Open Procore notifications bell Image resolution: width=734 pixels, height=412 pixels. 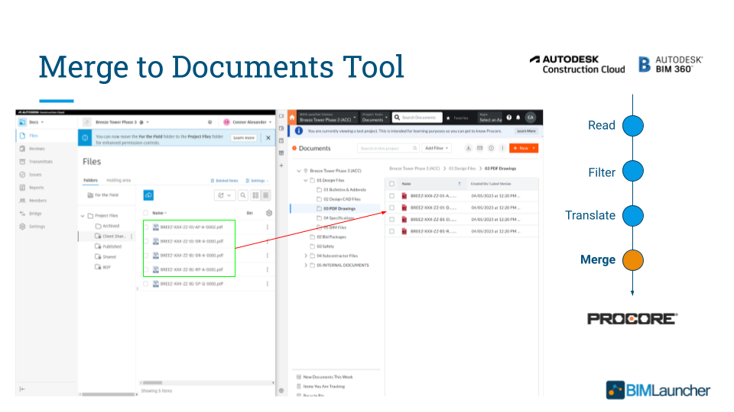click(x=518, y=117)
